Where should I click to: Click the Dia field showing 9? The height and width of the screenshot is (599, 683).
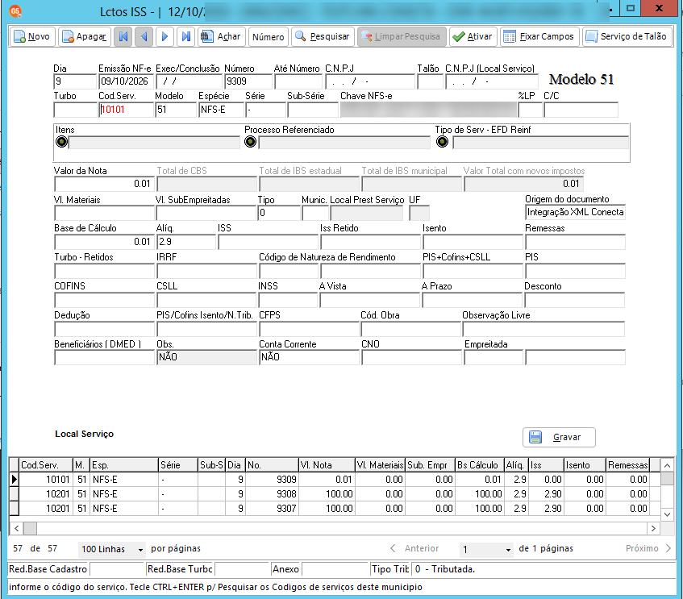(x=75, y=81)
